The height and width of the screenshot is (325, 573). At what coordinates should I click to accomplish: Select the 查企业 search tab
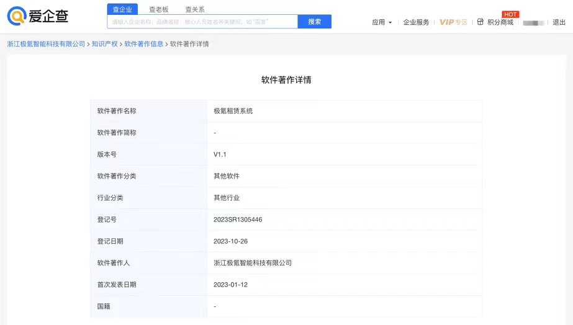[122, 9]
